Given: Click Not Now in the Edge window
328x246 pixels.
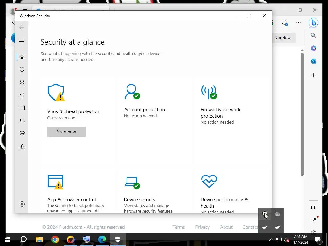Looking at the screenshot, I should pyautogui.click(x=283, y=38).
